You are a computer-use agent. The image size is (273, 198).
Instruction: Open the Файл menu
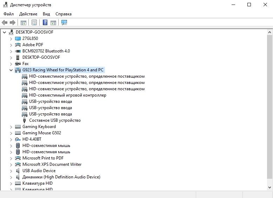tap(9, 14)
